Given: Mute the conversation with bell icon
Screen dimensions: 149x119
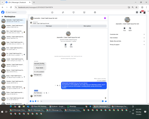Looking at the screenshot, I should pyautogui.click(x=125, y=28).
